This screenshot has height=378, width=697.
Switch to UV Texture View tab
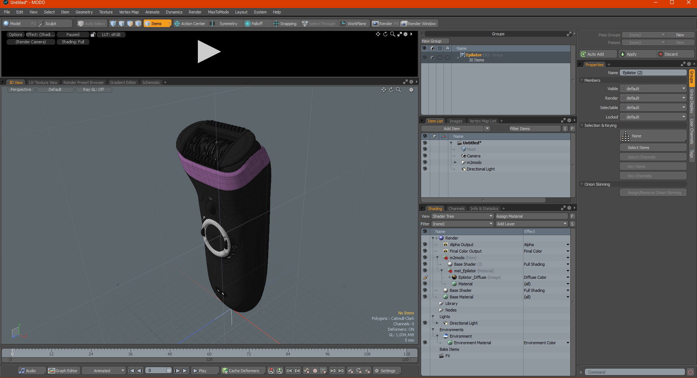(x=43, y=83)
